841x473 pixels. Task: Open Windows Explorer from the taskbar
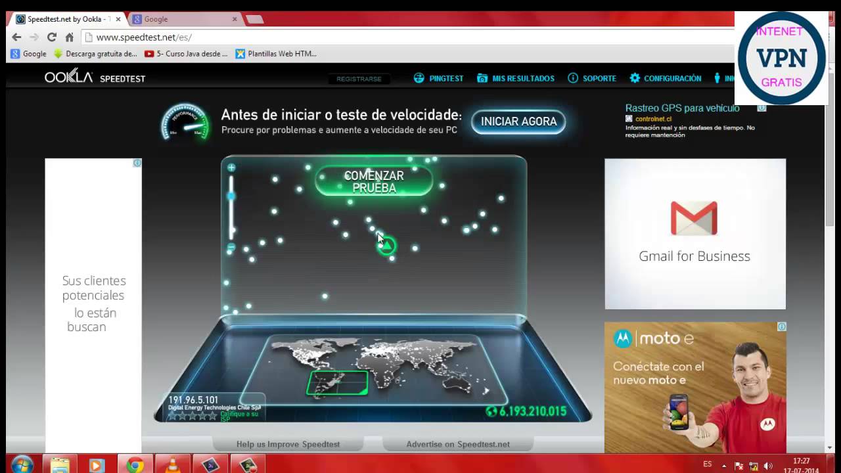coord(60,464)
